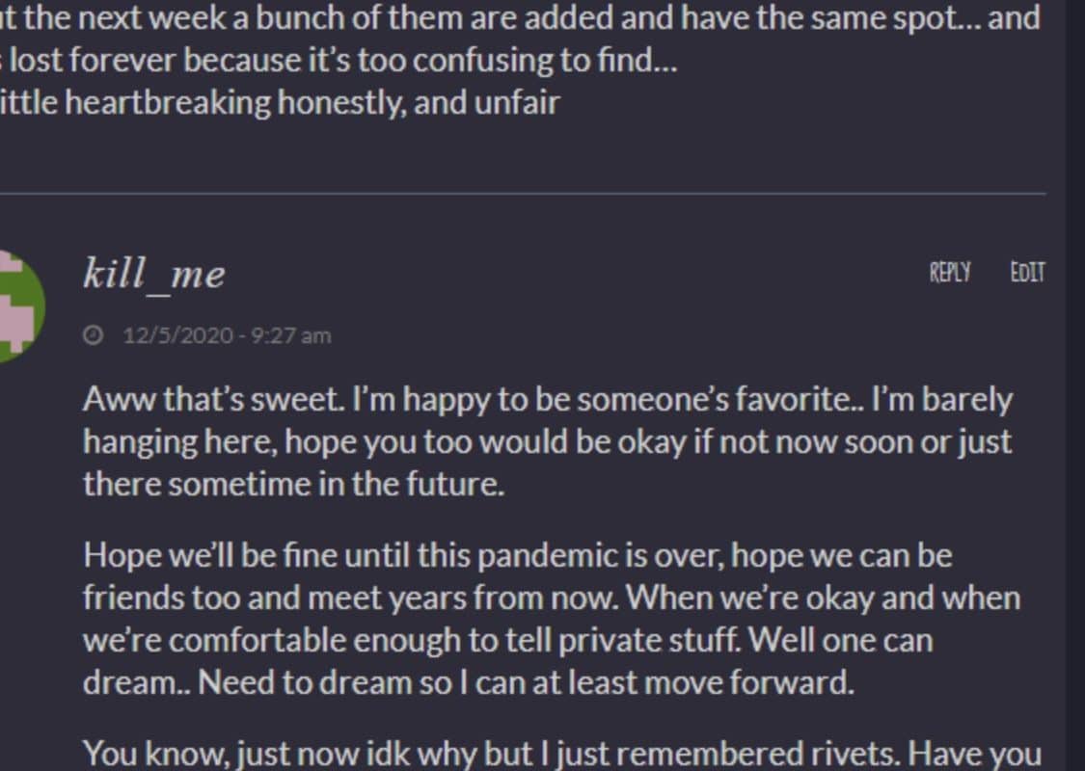This screenshot has width=1085, height=771.
Task: Click the text 'heartbreaking honestly, and unfair'
Action: (x=280, y=103)
